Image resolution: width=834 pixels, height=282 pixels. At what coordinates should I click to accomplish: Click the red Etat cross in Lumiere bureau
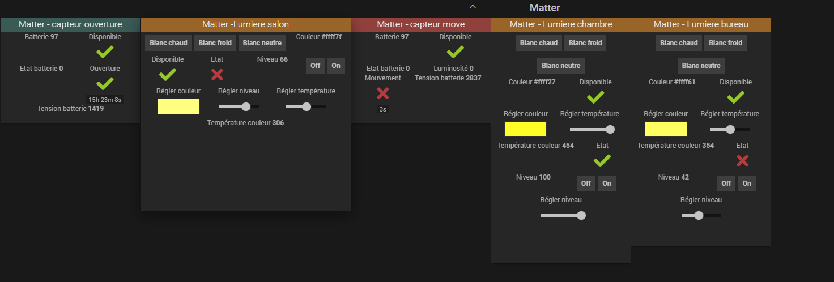click(x=742, y=161)
